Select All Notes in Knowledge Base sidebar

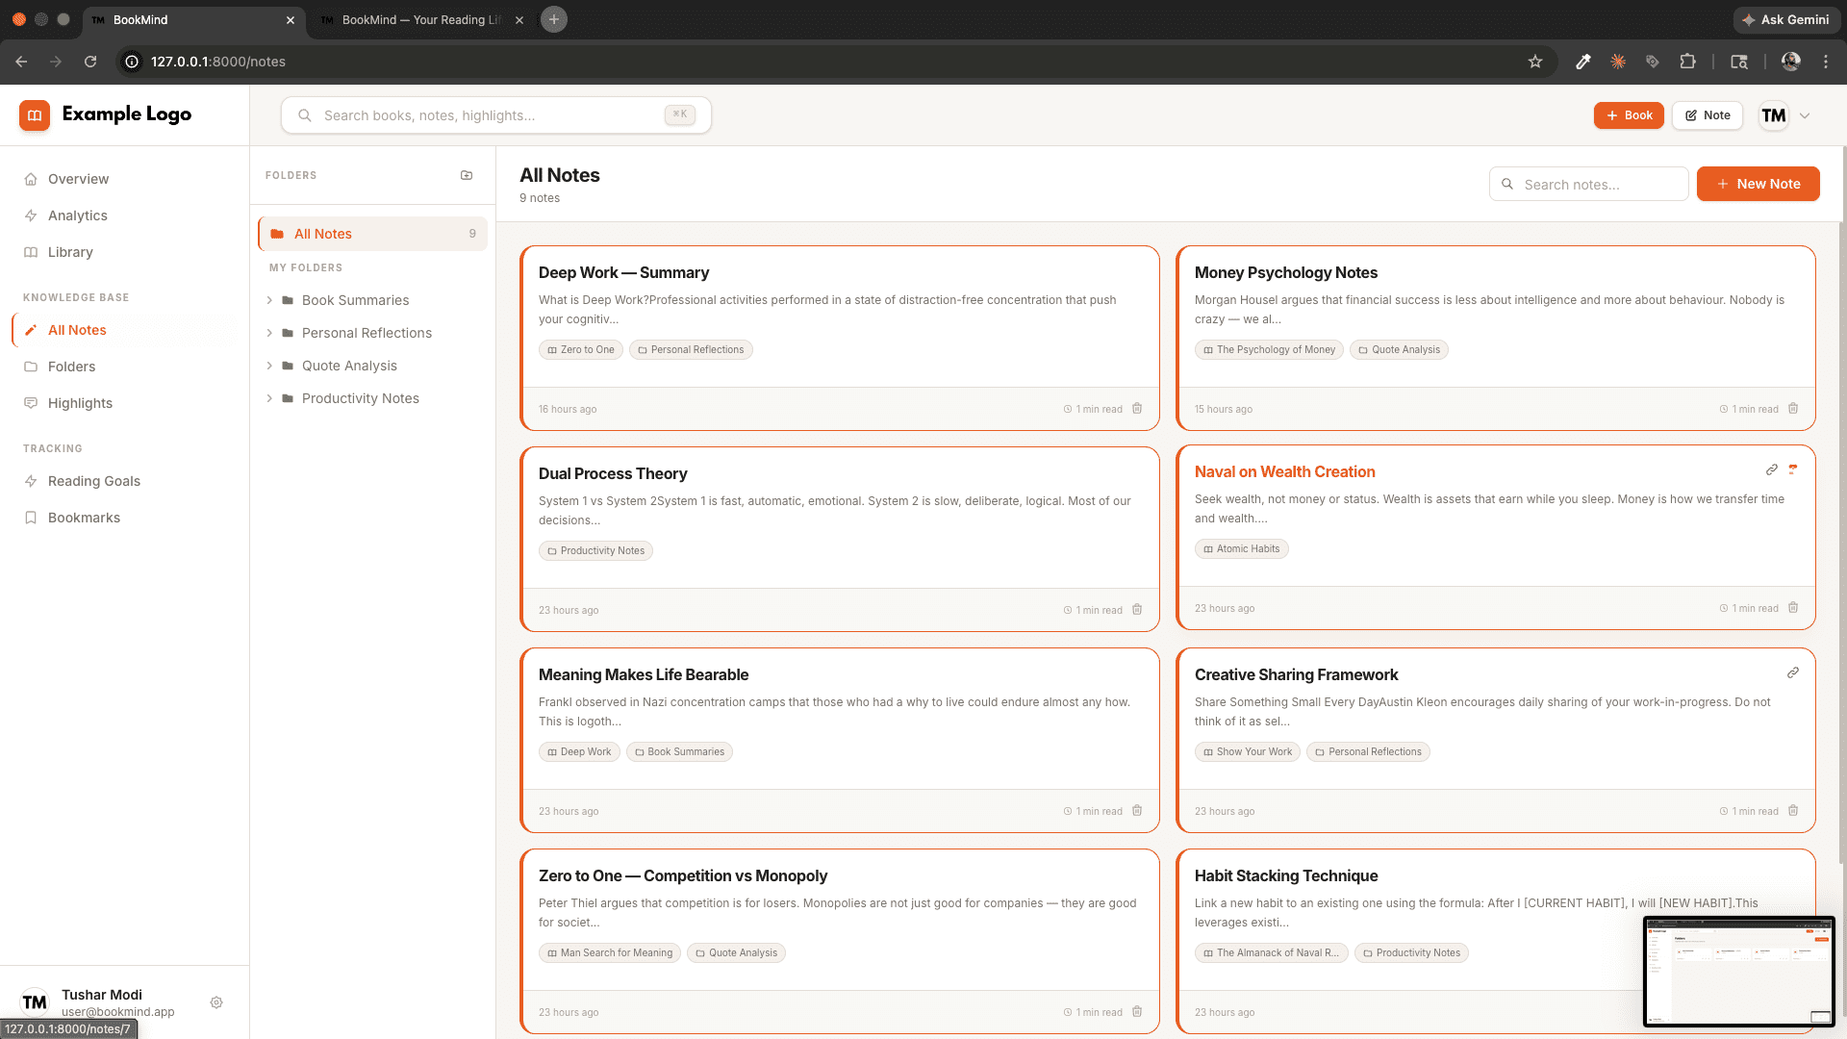pyautogui.click(x=125, y=330)
